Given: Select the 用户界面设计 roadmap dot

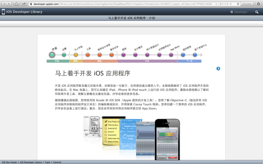Looking at the screenshot, I should (x=147, y=55).
